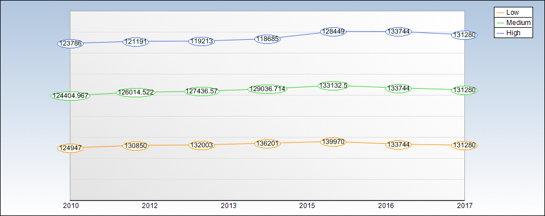Screen dimensions: 545x216
Task: Click the Low entry in the legend
Action: (513, 13)
